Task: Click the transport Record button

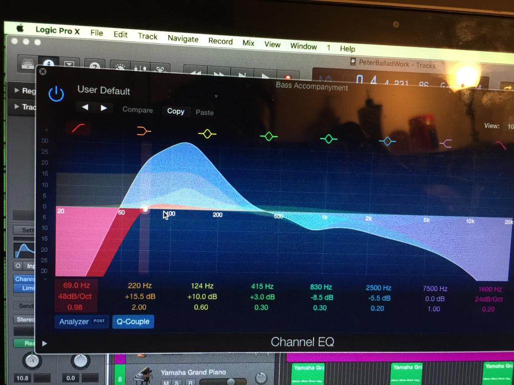Action: click(x=288, y=77)
